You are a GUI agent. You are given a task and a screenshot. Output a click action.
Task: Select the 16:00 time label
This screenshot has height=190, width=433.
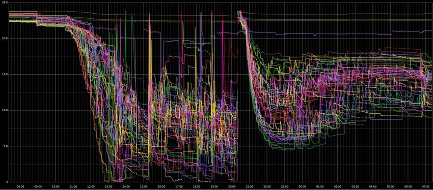[x=161, y=186]
